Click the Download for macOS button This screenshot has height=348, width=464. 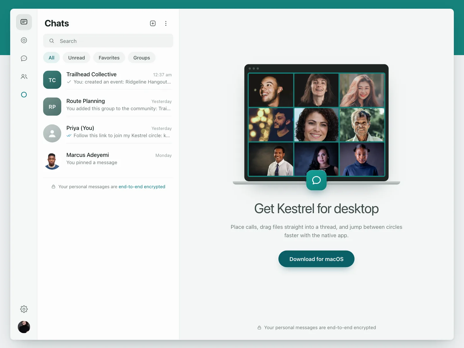[x=316, y=259]
